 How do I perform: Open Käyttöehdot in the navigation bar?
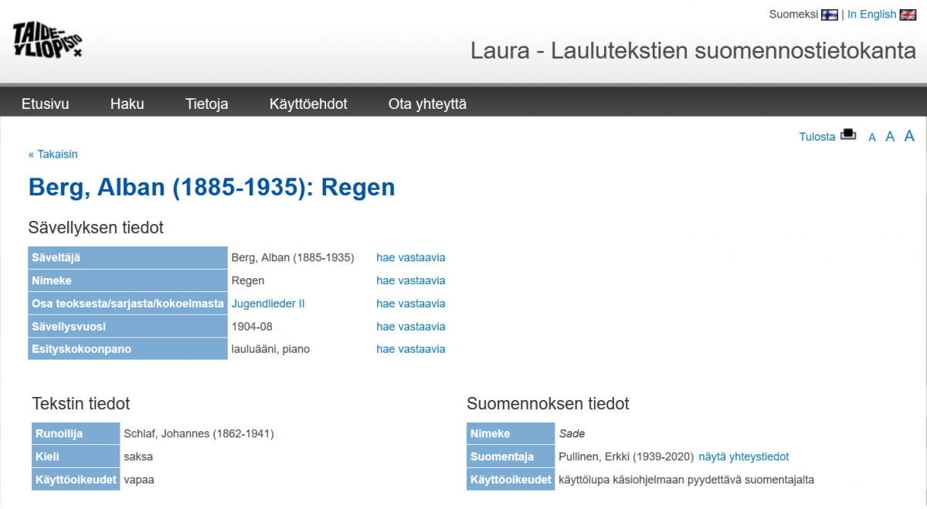point(308,103)
